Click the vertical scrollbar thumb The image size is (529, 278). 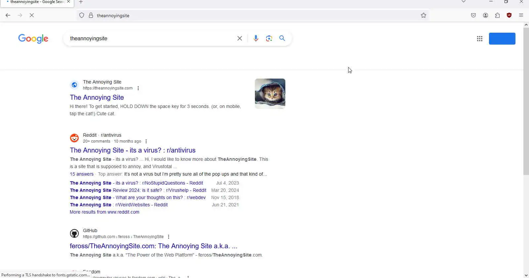click(526, 101)
